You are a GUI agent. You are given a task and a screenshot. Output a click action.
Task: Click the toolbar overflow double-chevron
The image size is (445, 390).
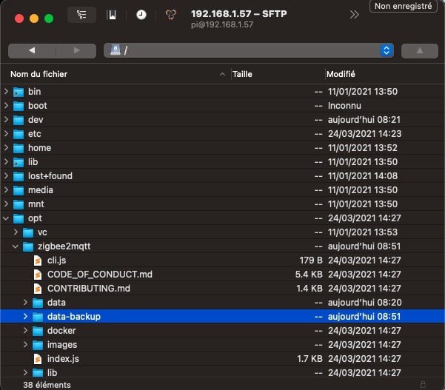pos(354,15)
